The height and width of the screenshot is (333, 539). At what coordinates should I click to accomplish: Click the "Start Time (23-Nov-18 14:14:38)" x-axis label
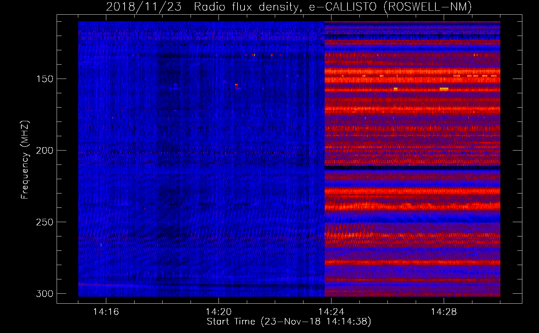(289, 322)
